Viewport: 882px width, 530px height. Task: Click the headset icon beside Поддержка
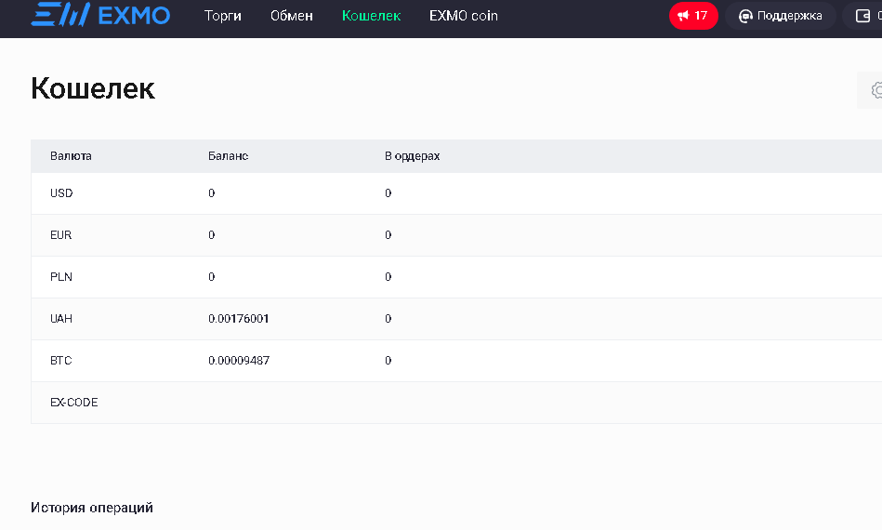coord(745,16)
